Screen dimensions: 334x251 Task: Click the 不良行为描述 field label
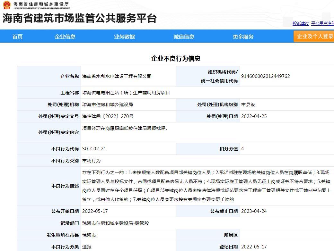(x=65, y=186)
